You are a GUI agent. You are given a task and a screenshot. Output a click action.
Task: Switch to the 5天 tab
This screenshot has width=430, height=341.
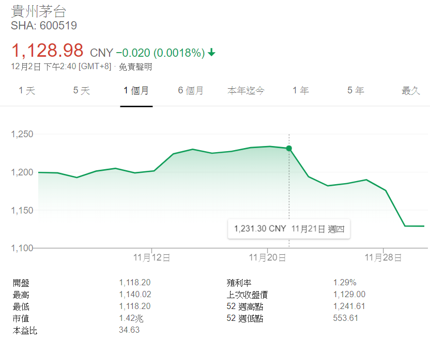click(x=81, y=91)
